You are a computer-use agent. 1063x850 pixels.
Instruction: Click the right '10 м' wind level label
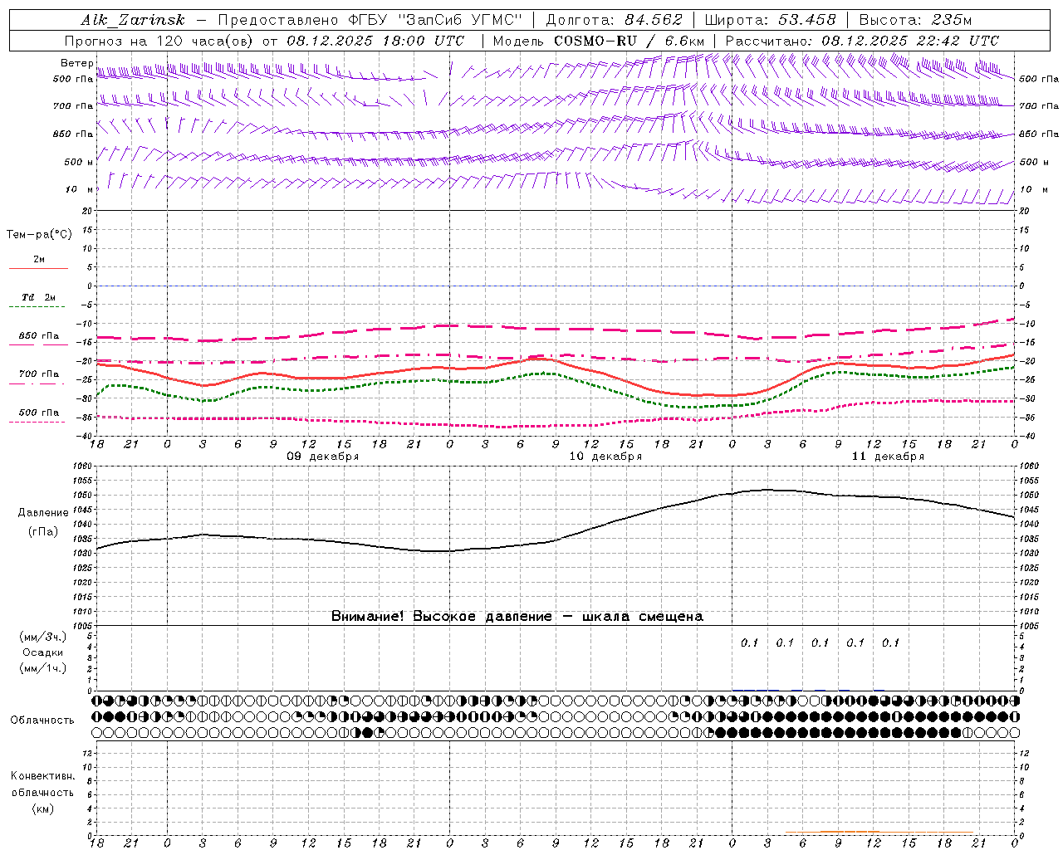[1032, 190]
